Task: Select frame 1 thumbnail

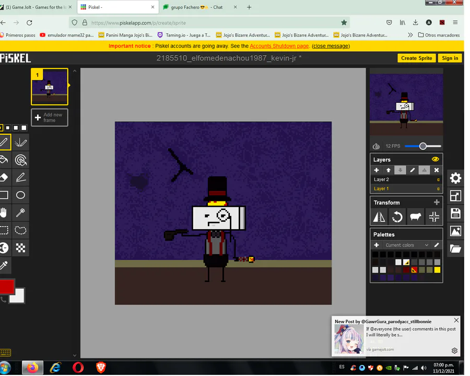Action: pos(50,87)
